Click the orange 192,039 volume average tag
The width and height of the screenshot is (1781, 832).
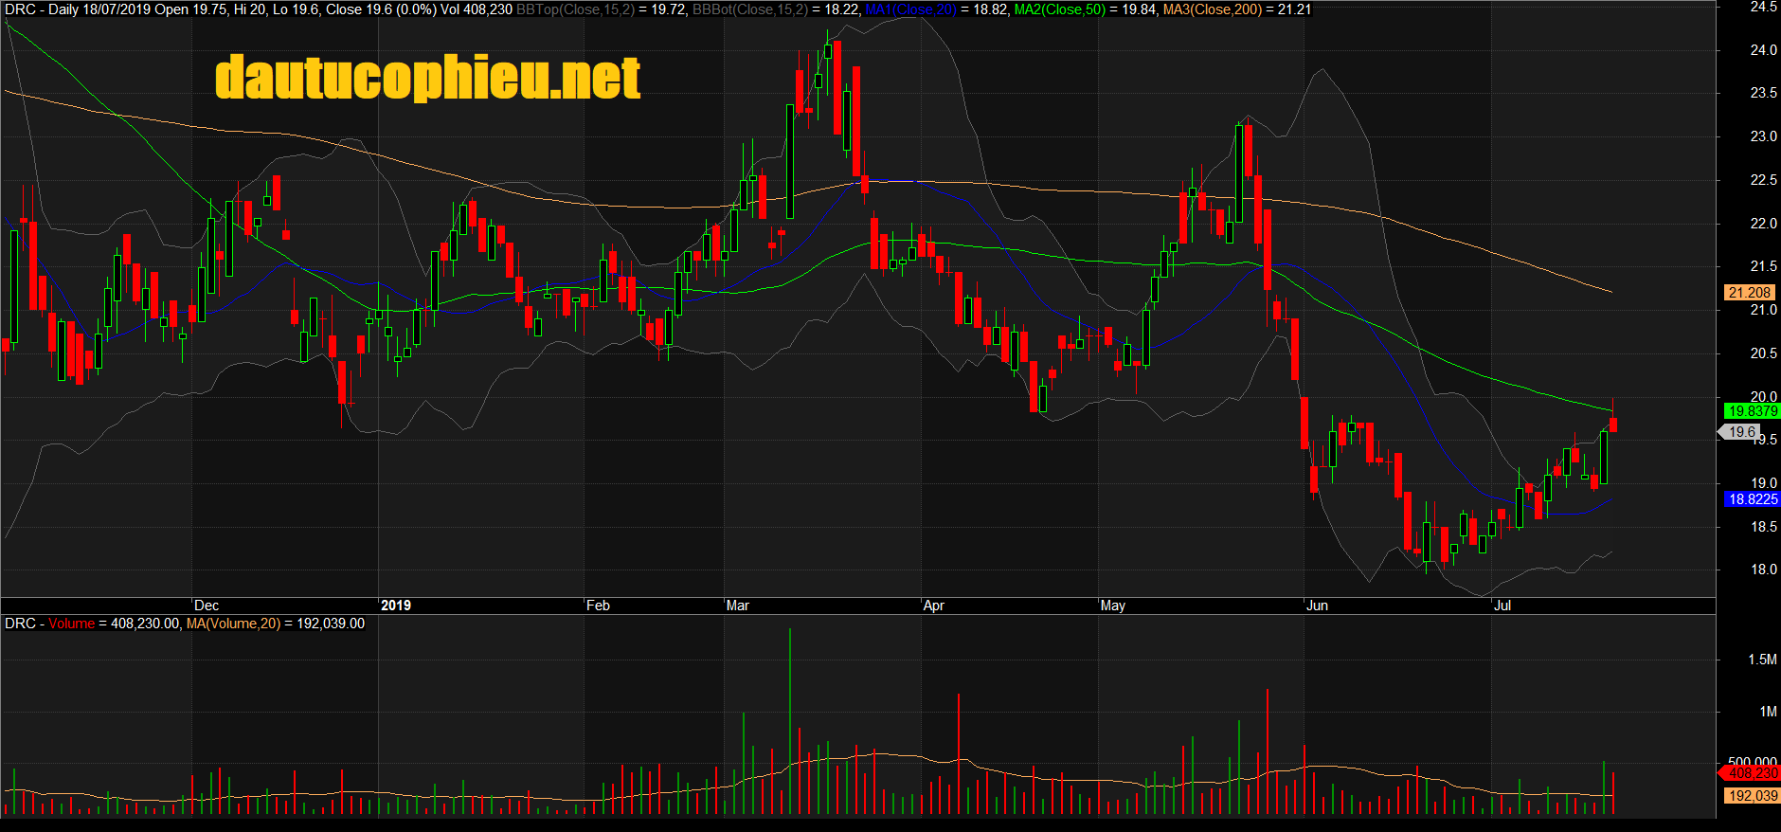(1752, 796)
